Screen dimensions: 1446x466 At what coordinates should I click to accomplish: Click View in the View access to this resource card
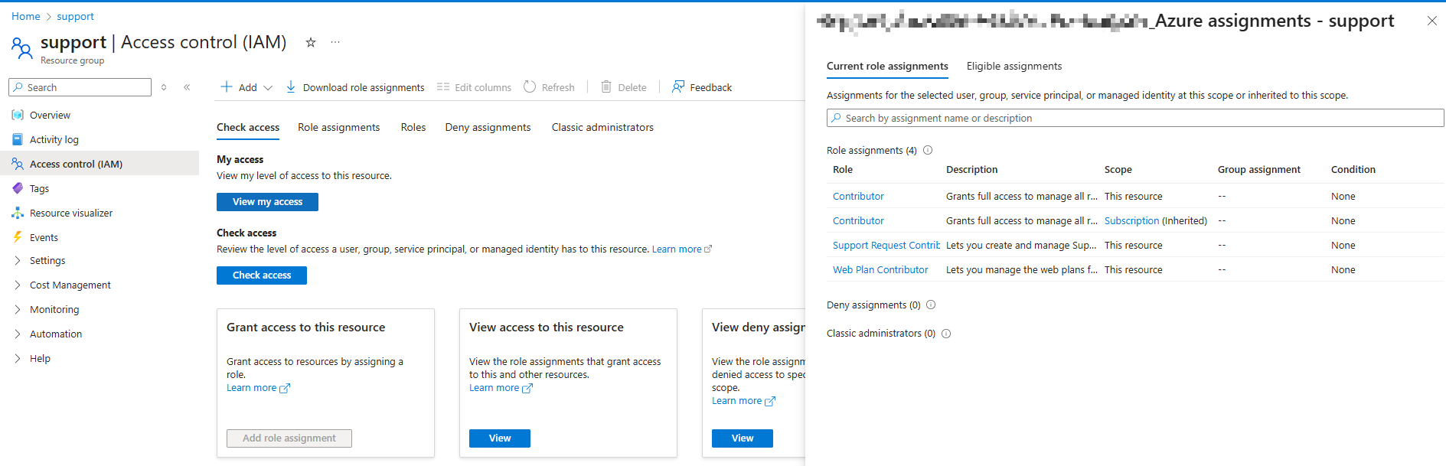click(500, 438)
